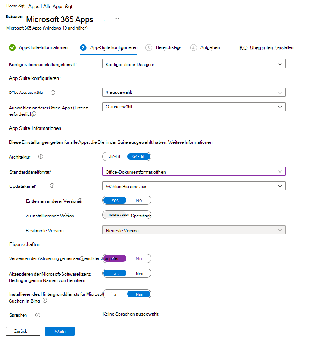This screenshot has width=310, height=341.
Task: Click info icon next to Suchen in Bing
Action: click(x=45, y=300)
